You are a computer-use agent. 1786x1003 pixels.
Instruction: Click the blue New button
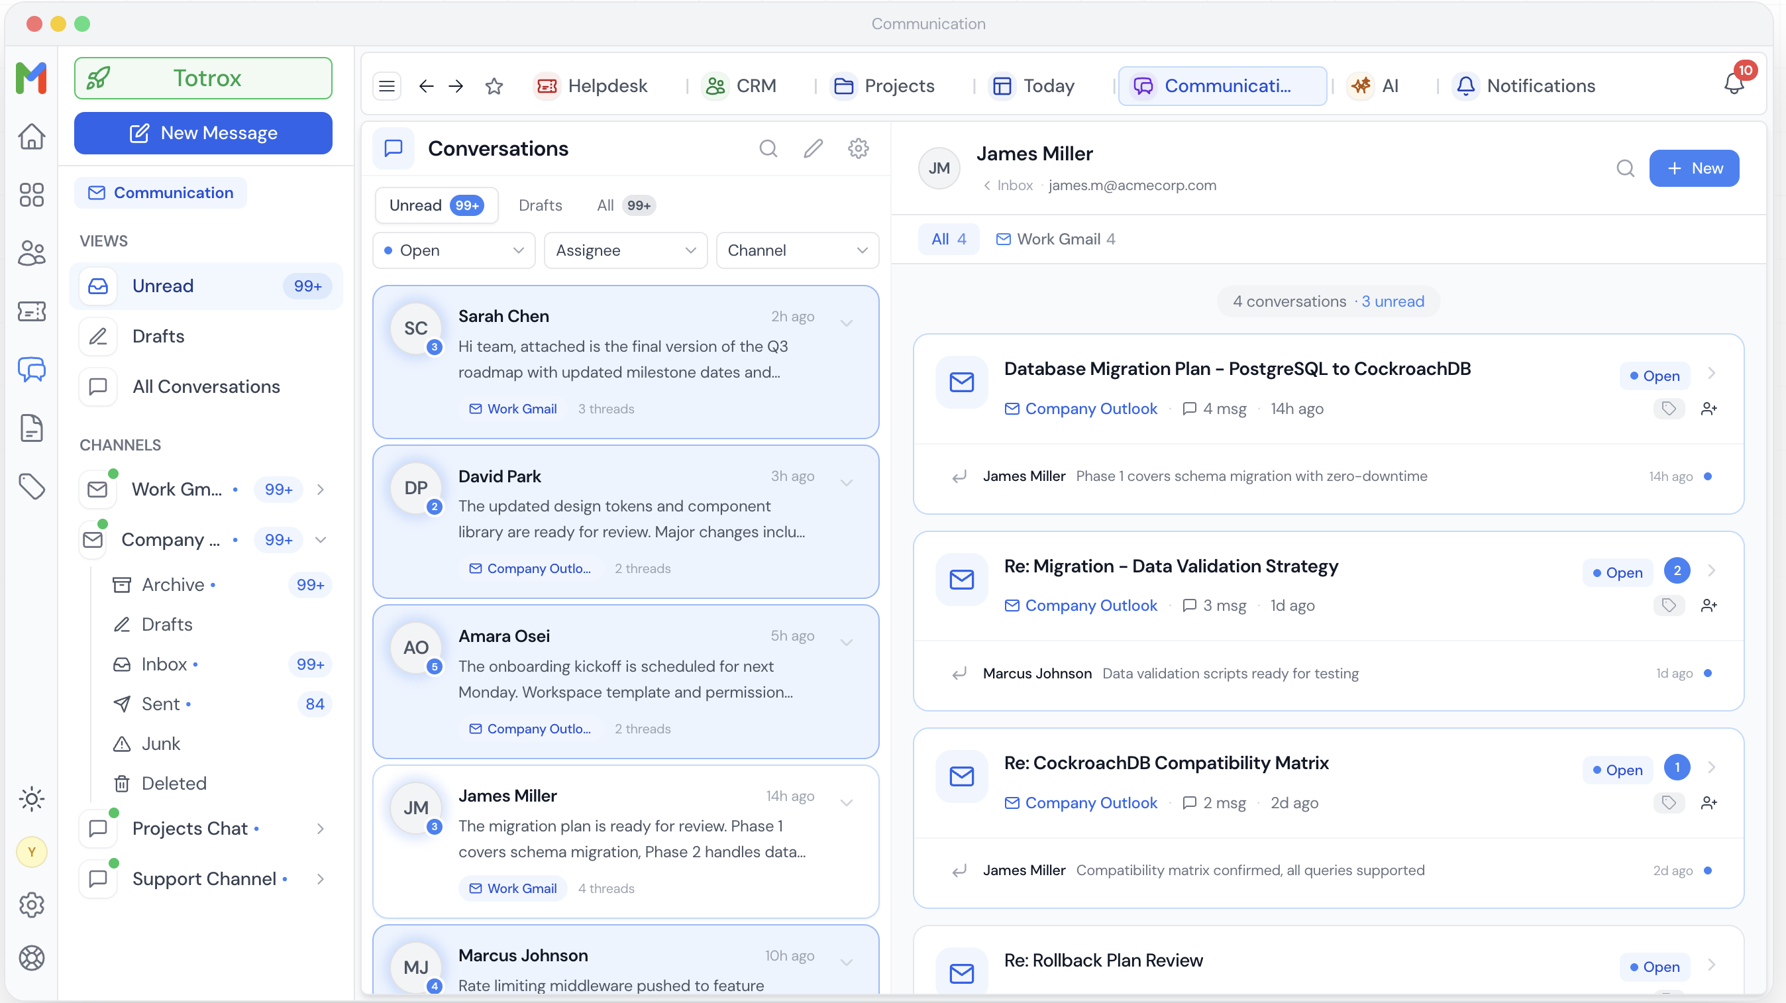1694,168
